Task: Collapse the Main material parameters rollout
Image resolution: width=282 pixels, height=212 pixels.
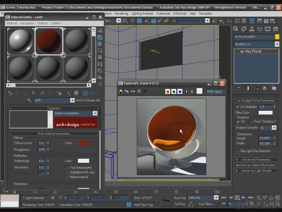Action: click(x=54, y=134)
